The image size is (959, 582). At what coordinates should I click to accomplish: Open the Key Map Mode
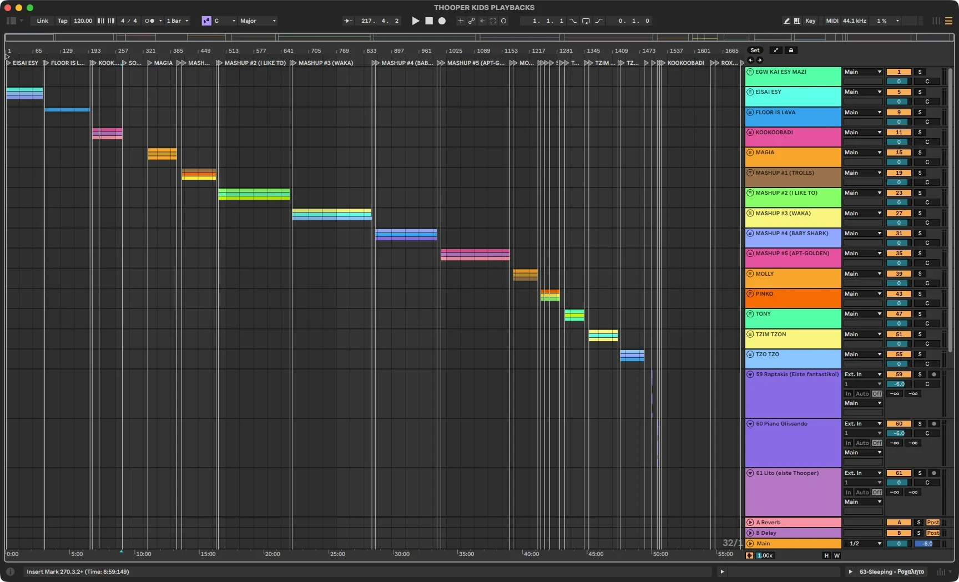point(810,21)
